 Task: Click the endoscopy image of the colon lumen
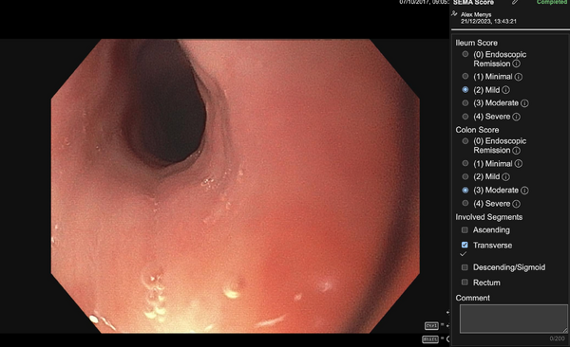pos(236,186)
